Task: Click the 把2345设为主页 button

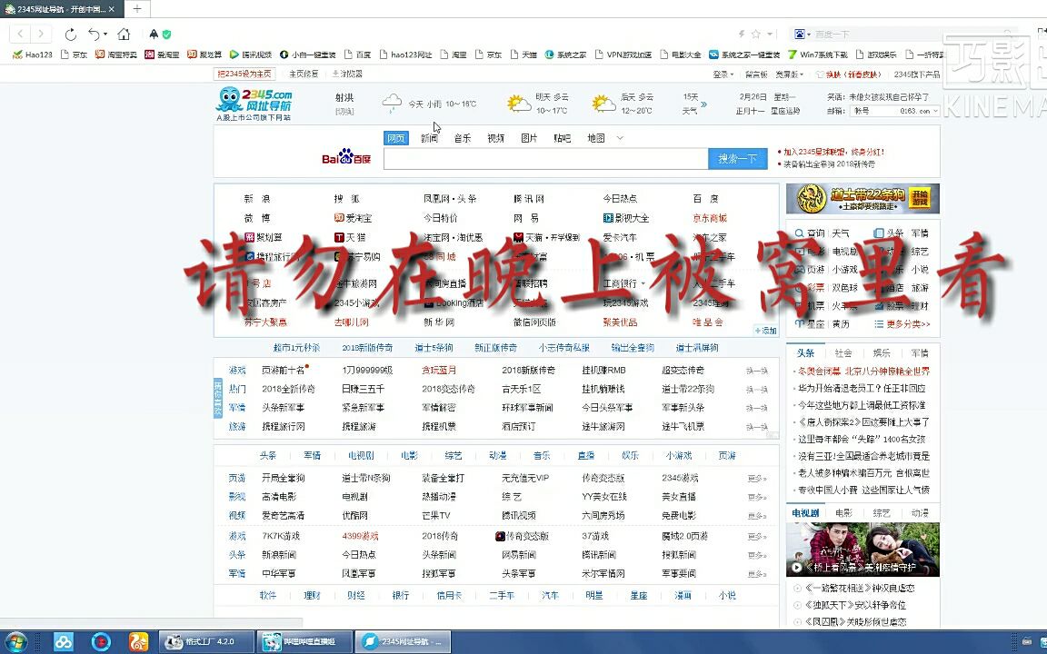Action: coord(244,74)
